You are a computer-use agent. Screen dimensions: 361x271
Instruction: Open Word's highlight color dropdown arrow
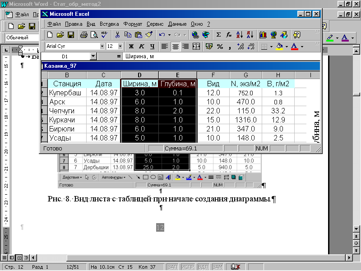pyautogui.click(x=337, y=38)
